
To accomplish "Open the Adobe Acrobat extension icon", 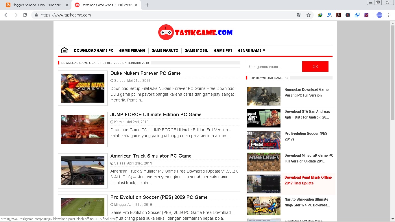I will coord(339,15).
